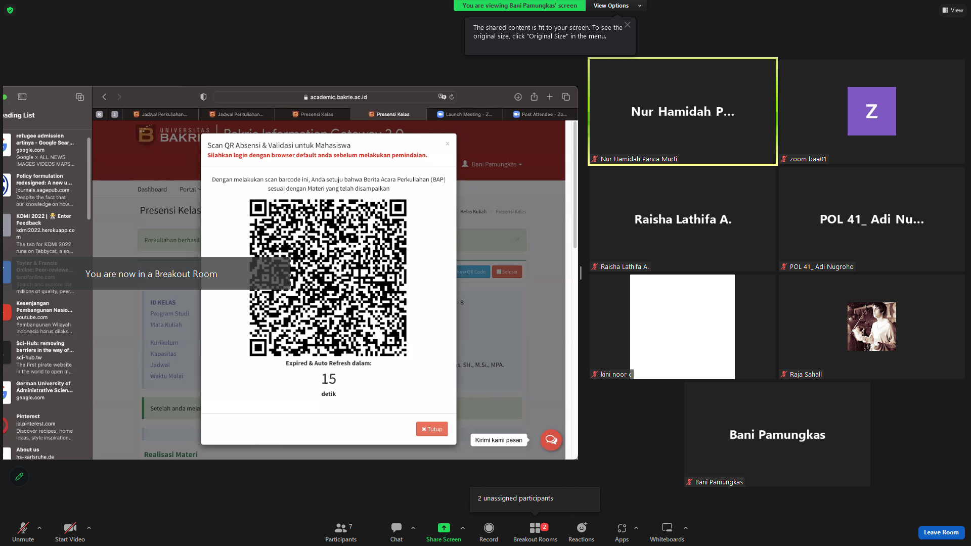Start recording with the Record button
The width and height of the screenshot is (971, 546).
click(x=489, y=532)
